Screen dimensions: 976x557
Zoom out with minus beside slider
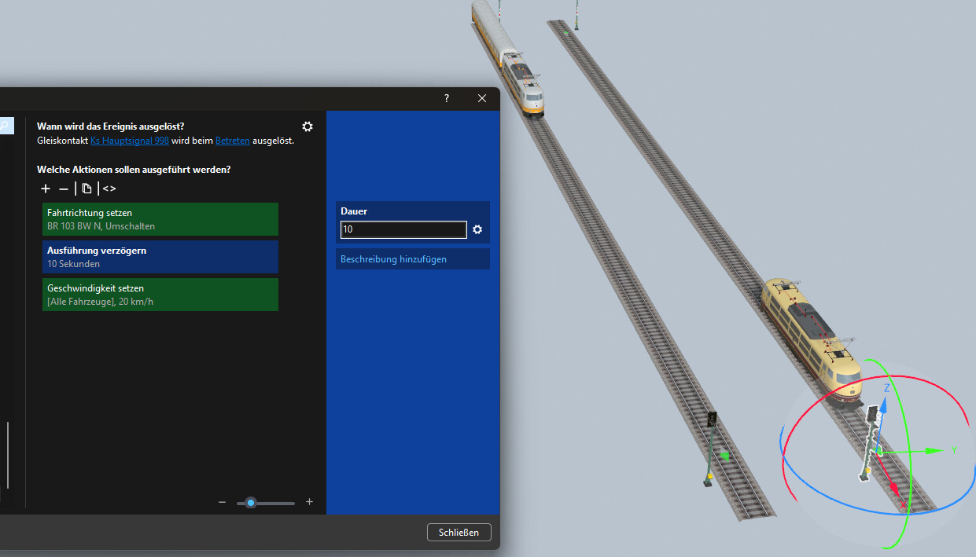[x=222, y=502]
